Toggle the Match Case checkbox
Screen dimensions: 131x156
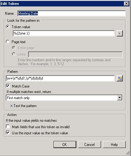click(x=8, y=86)
